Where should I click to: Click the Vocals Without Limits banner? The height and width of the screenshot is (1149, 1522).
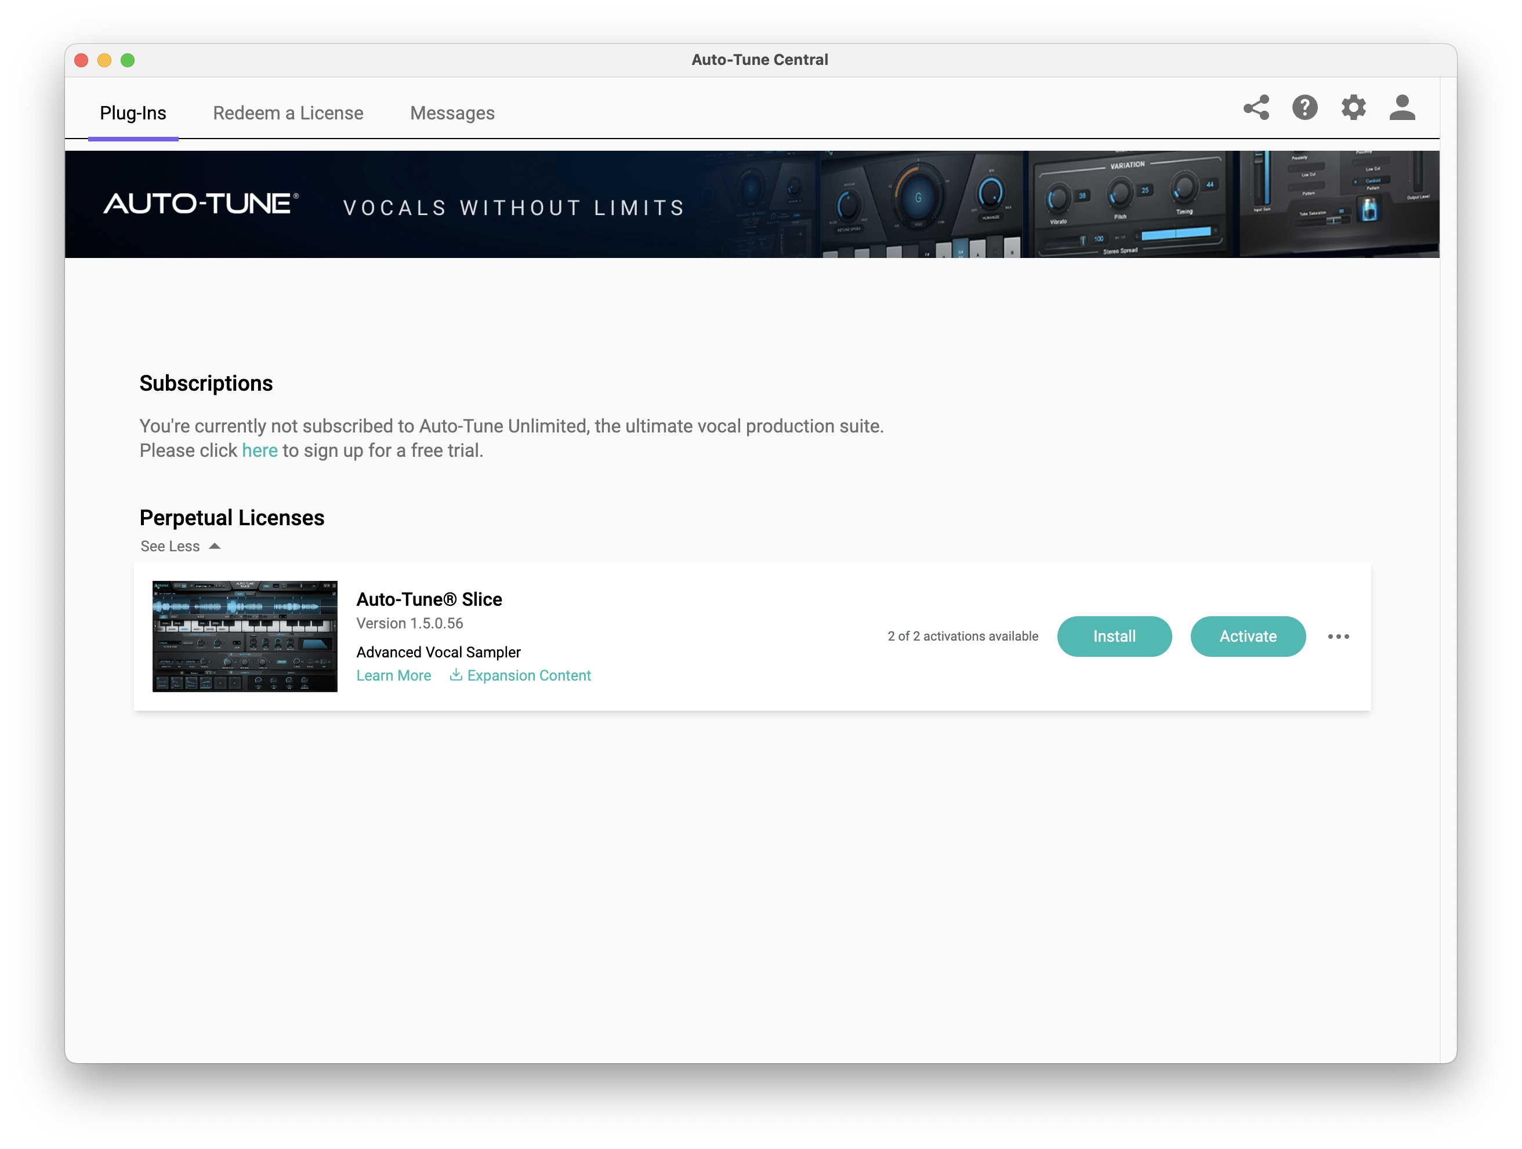click(513, 208)
